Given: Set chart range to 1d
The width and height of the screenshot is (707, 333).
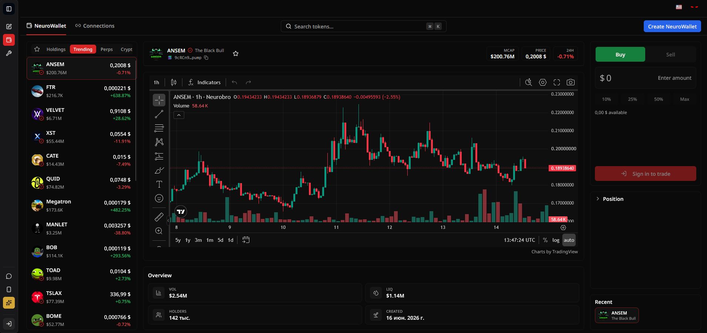Looking at the screenshot, I should (x=230, y=240).
